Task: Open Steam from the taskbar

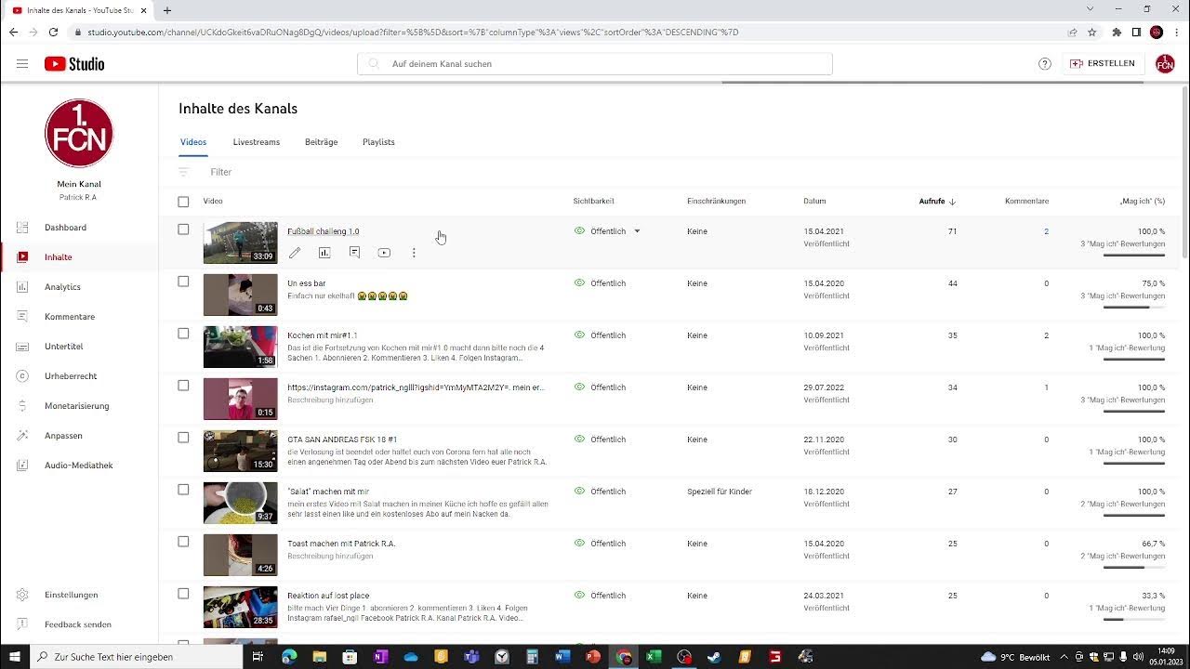Action: [714, 657]
